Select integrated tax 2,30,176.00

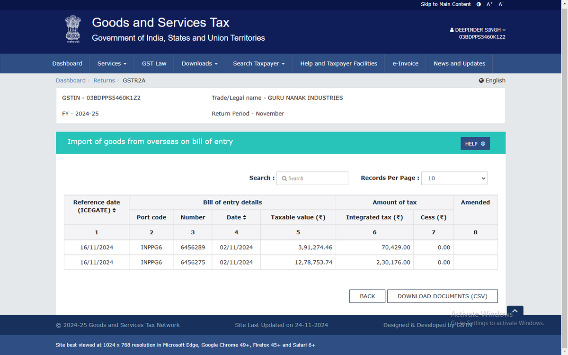tap(393, 262)
